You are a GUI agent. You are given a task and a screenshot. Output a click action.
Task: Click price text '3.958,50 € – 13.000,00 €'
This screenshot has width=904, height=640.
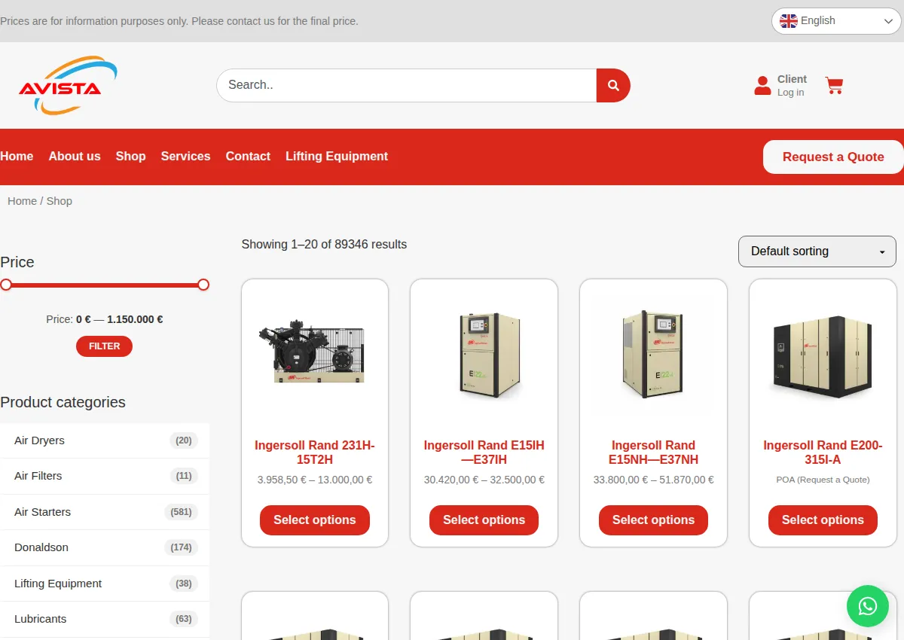[x=315, y=480]
